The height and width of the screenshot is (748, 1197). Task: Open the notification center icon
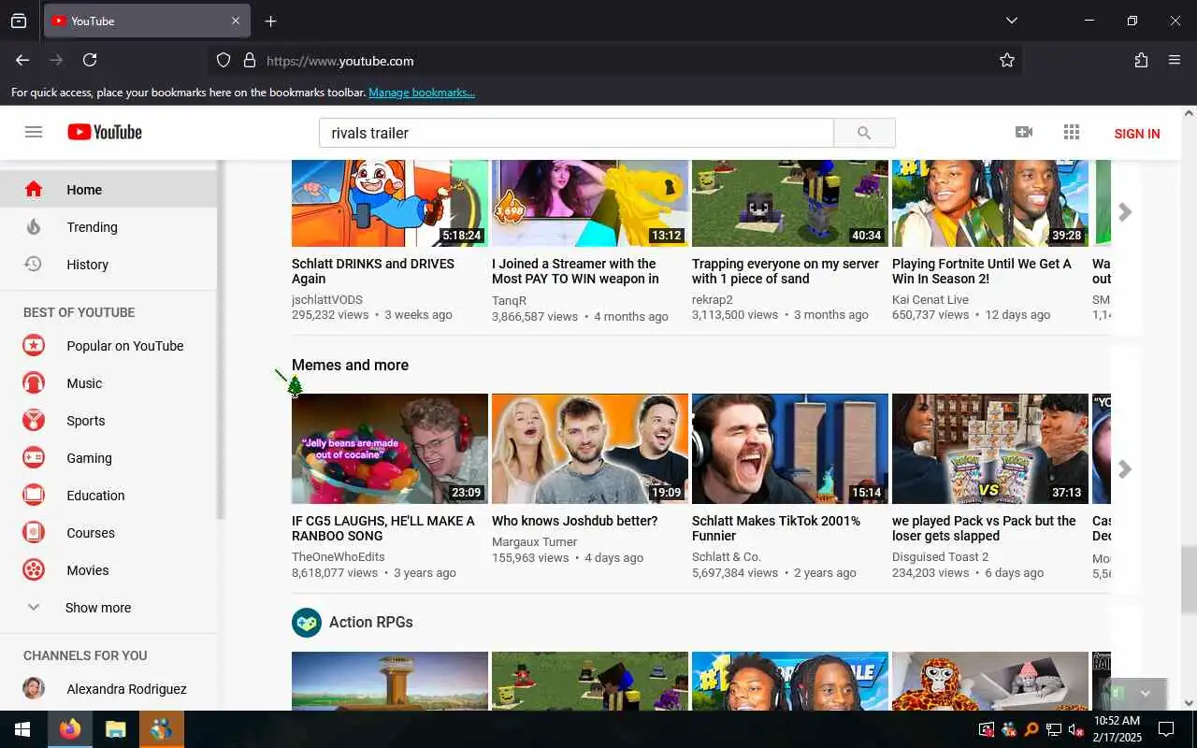1166,729
